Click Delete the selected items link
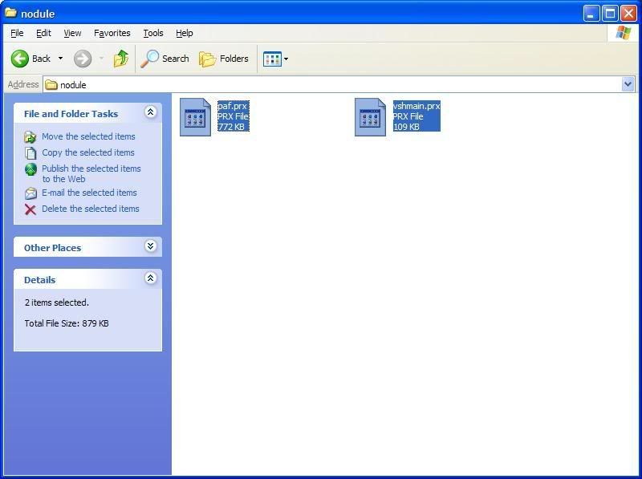 (91, 209)
